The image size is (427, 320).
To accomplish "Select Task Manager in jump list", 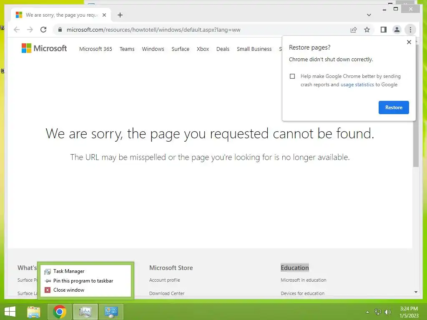I will click(x=85, y=271).
